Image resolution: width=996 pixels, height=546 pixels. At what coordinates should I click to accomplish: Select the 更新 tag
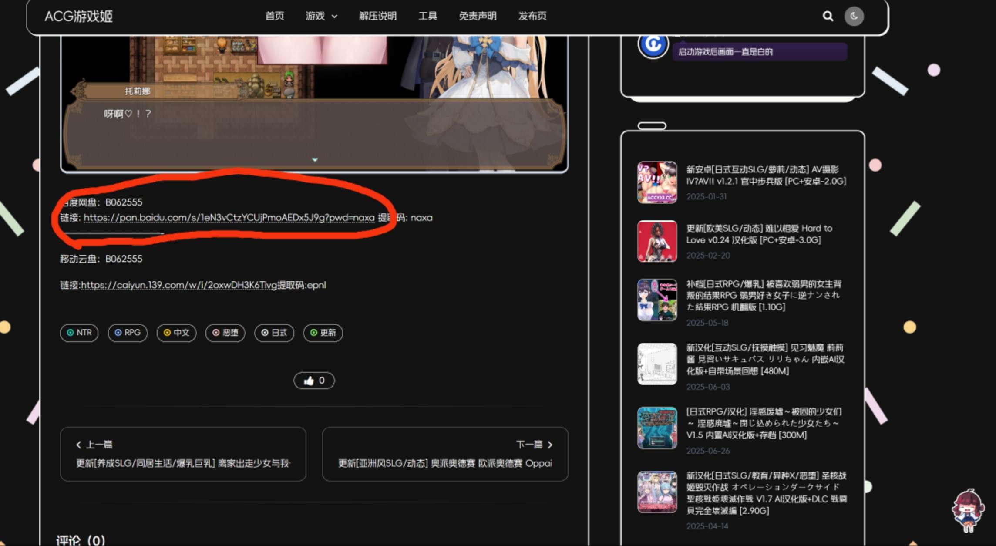pyautogui.click(x=323, y=333)
